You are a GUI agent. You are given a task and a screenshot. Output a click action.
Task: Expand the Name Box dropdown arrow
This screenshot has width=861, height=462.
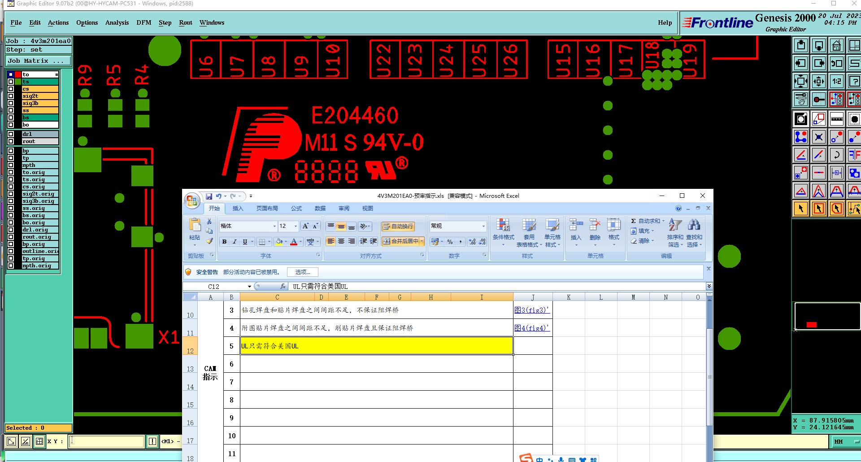click(x=250, y=286)
